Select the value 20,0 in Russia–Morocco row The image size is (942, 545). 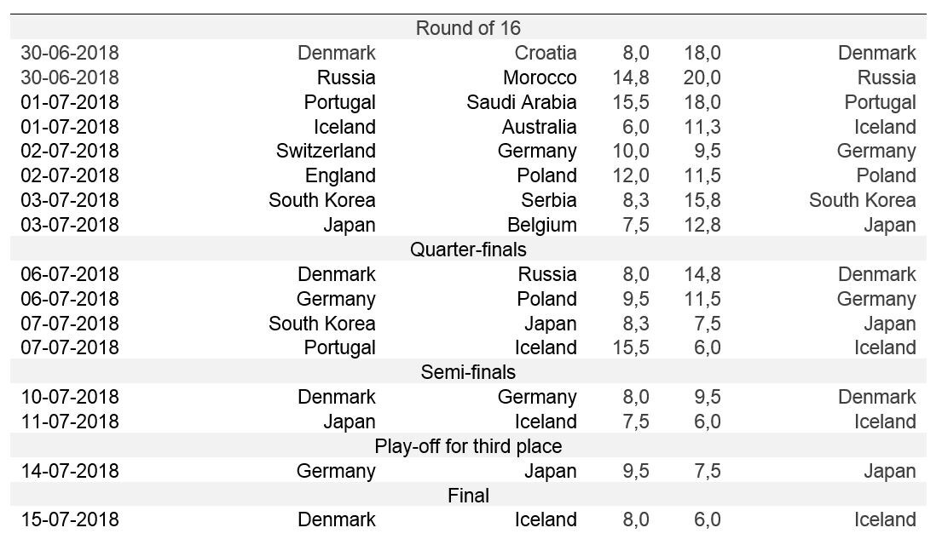point(702,77)
